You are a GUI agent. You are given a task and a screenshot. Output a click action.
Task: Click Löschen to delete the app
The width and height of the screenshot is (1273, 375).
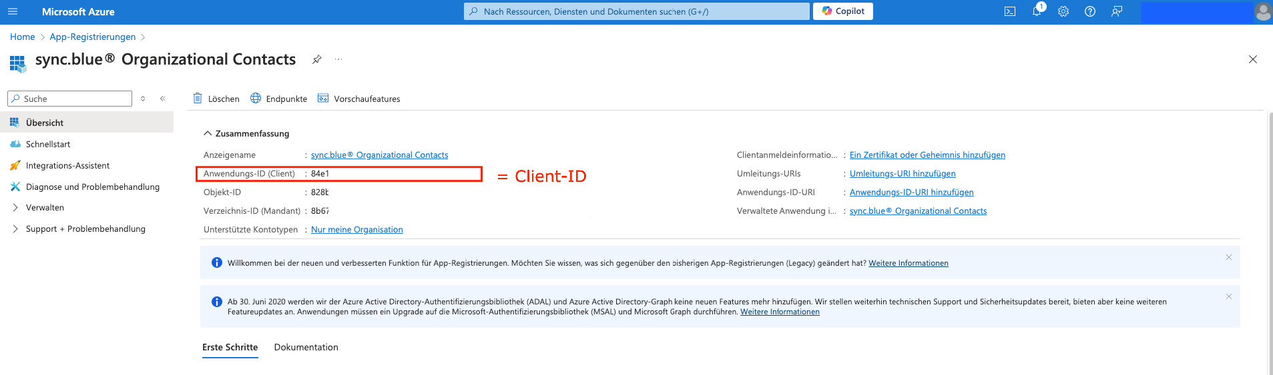pos(216,99)
